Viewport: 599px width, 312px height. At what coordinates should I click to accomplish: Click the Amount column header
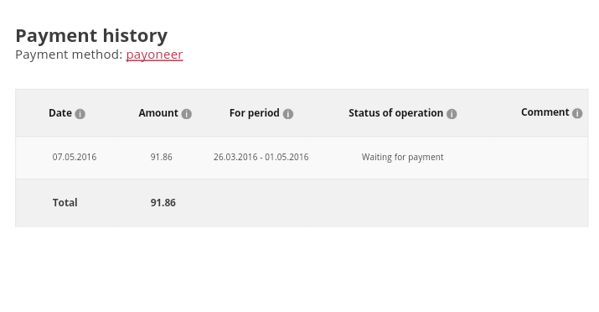[158, 113]
